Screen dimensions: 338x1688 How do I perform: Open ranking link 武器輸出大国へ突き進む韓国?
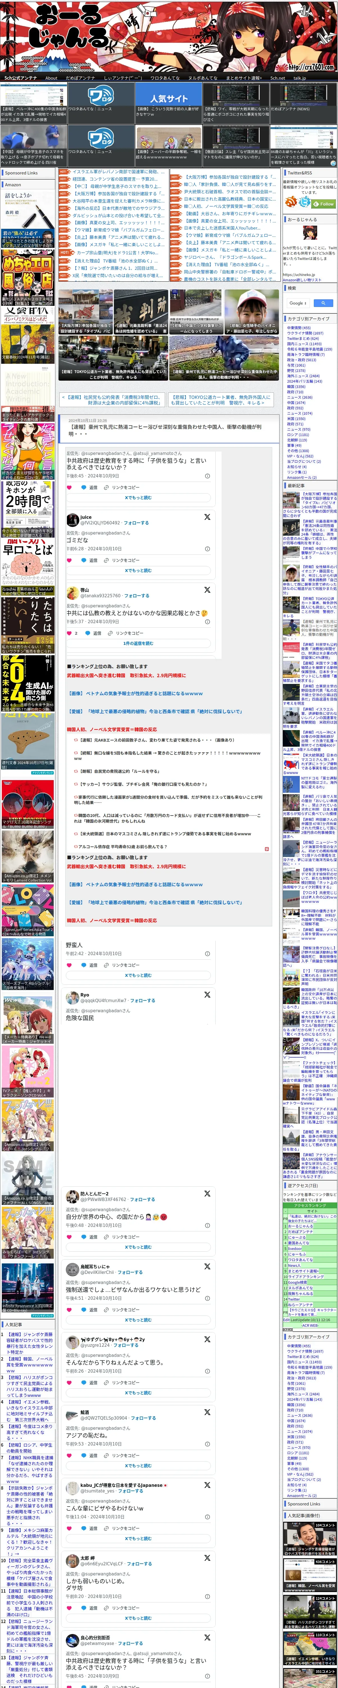click(127, 675)
